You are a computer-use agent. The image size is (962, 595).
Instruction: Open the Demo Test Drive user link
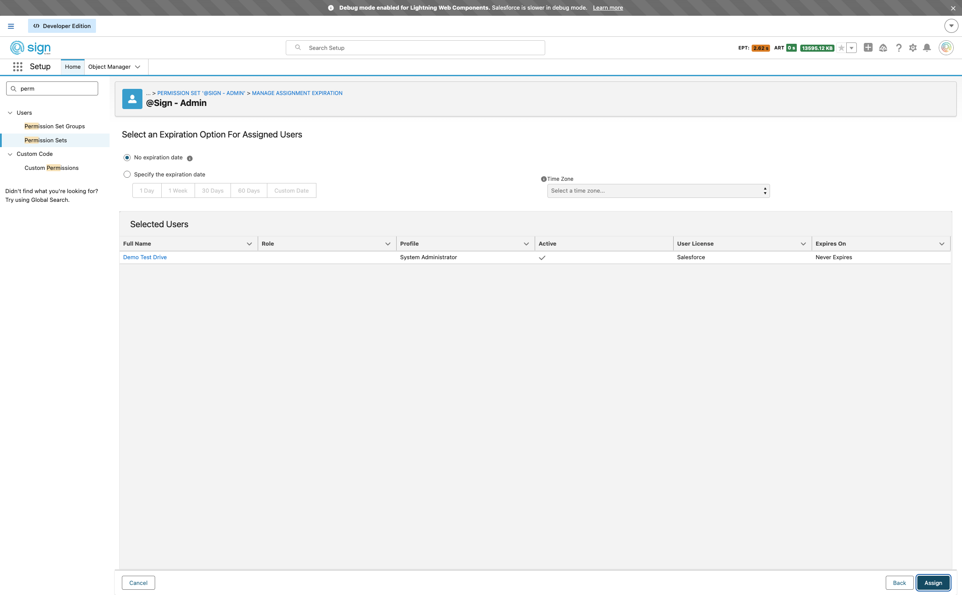click(145, 257)
